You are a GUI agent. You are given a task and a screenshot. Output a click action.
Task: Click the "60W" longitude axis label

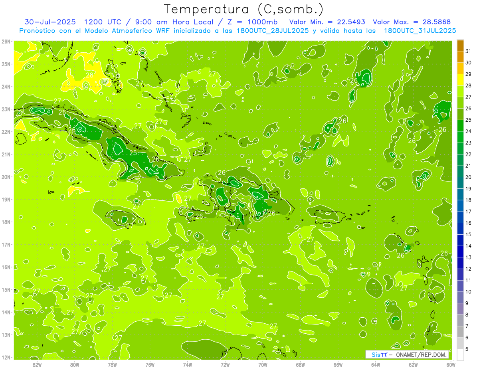point(451,364)
